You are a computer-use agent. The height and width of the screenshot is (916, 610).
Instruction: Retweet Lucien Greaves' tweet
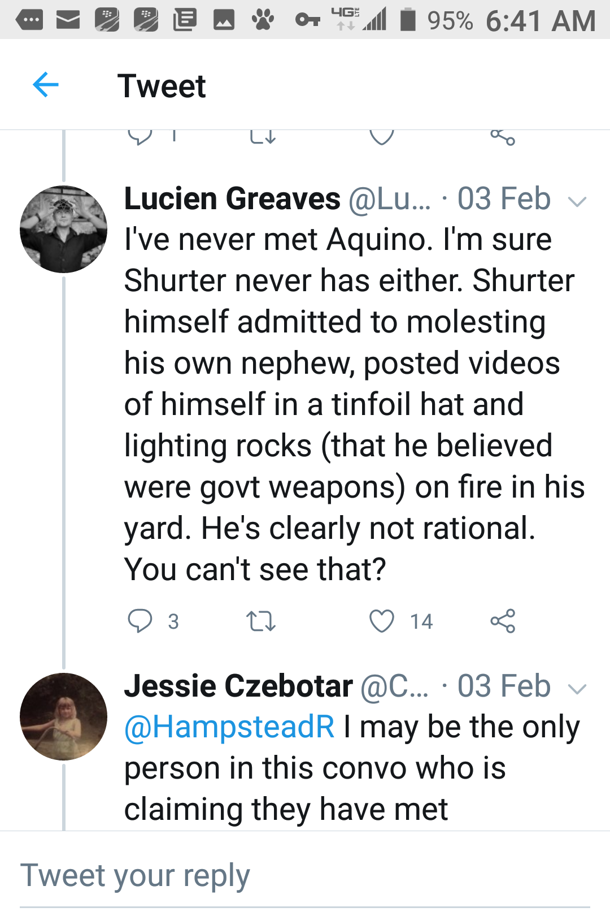261,621
